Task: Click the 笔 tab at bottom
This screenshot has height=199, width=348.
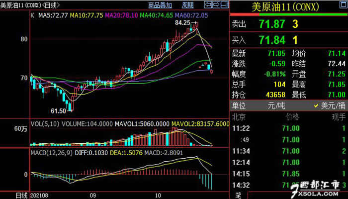Action: click(x=237, y=195)
